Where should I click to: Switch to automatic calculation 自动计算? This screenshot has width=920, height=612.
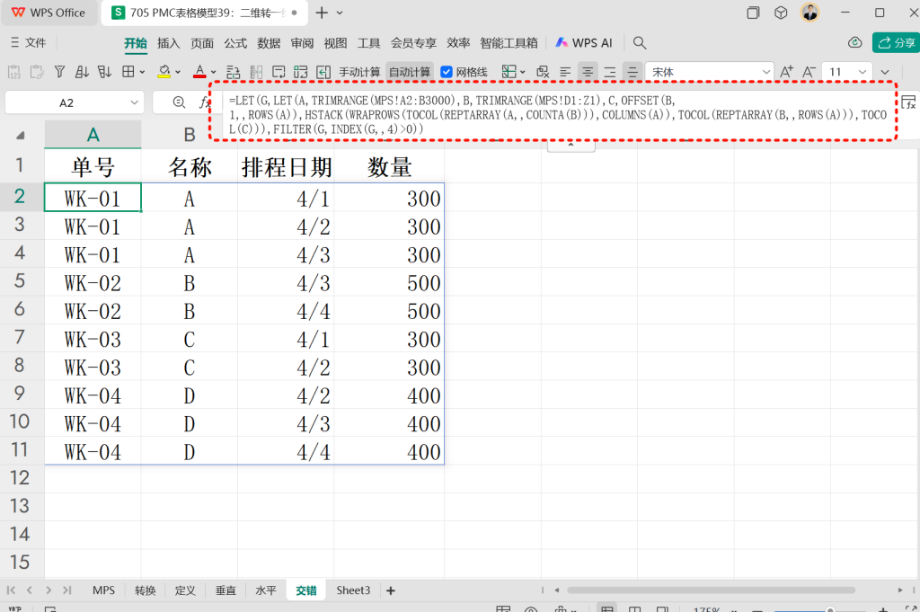click(x=410, y=72)
